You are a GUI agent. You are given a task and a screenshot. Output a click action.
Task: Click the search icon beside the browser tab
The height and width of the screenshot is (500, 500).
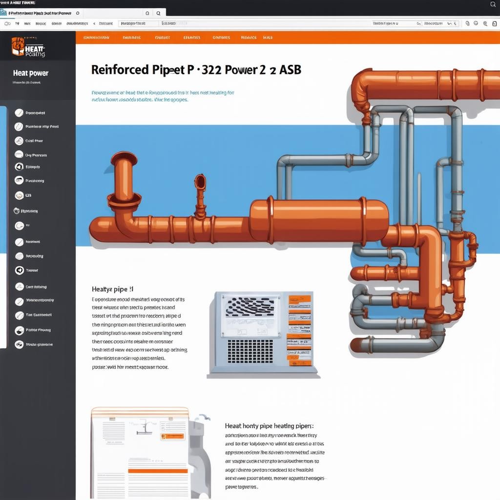(x=159, y=13)
